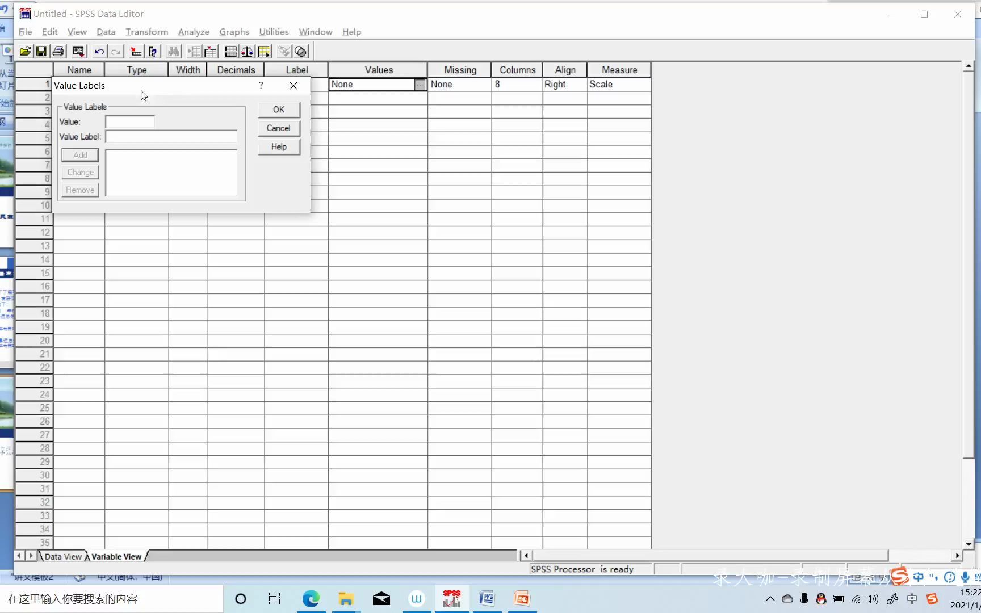Open the Analyze menu
Screen dimensions: 981x613
click(194, 32)
